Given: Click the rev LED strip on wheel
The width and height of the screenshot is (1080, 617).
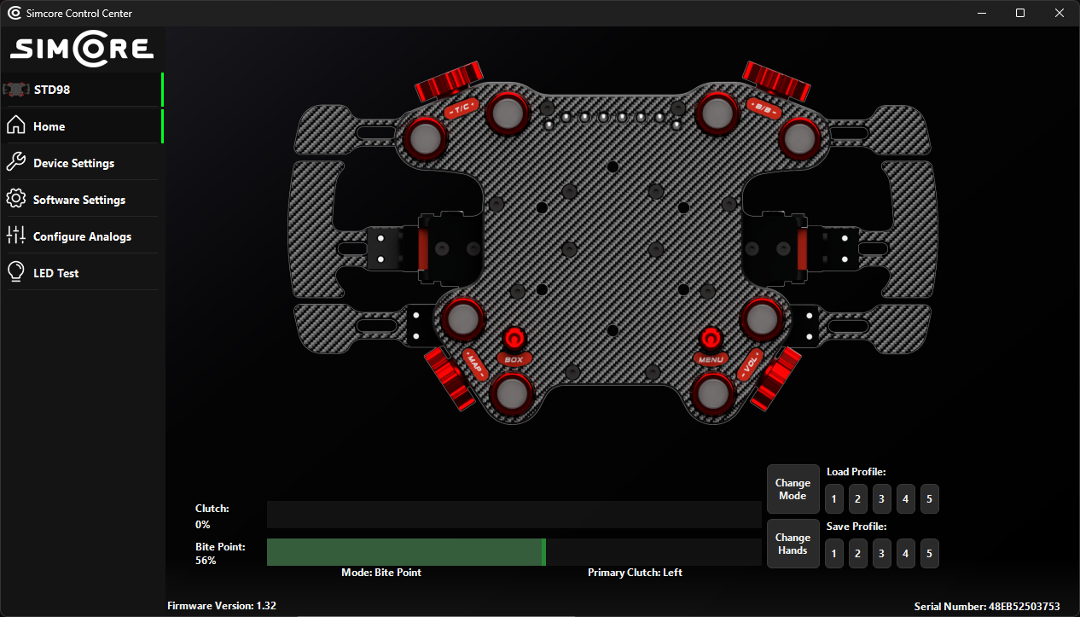Looking at the screenshot, I should pyautogui.click(x=613, y=118).
